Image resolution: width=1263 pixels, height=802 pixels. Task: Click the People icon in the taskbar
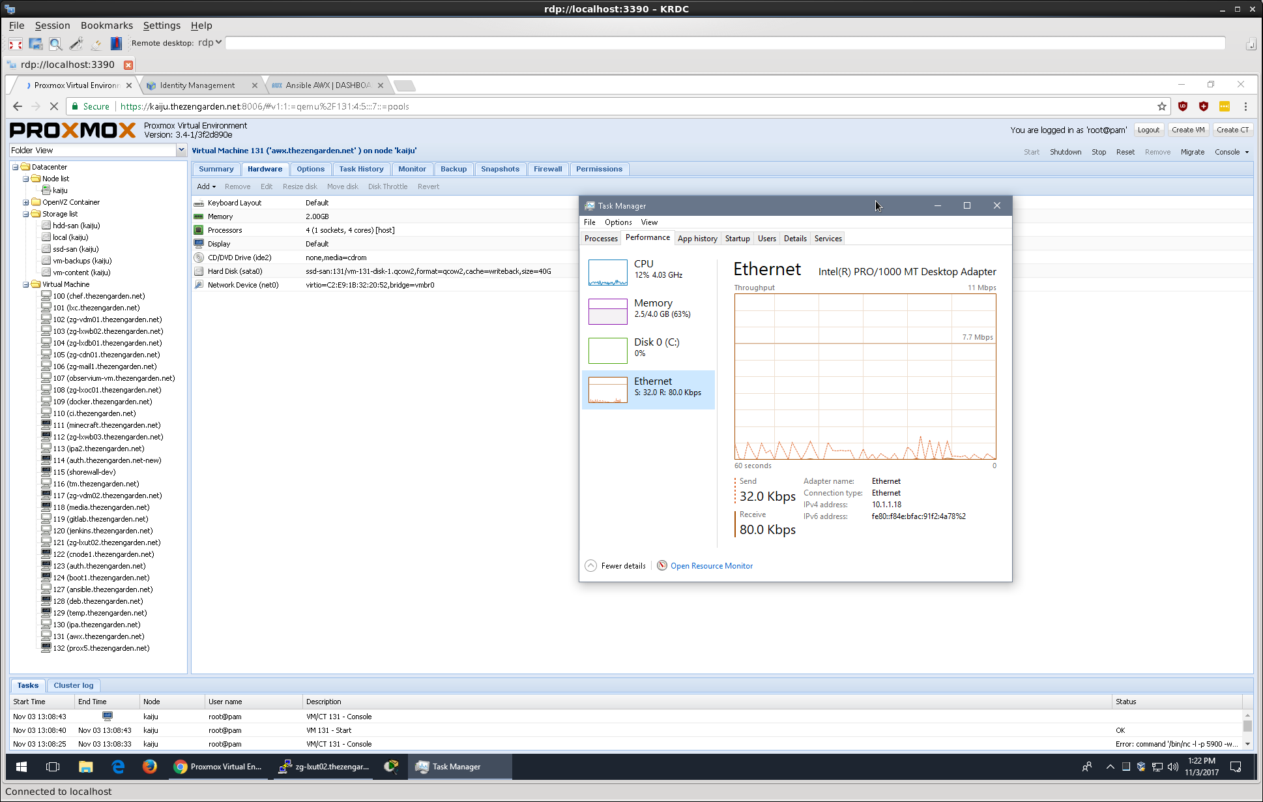(1087, 767)
